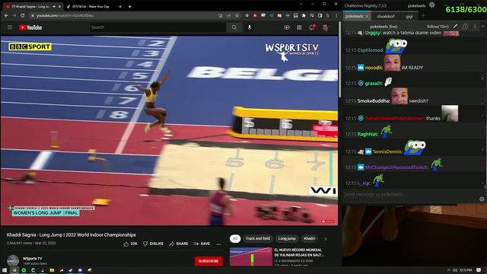Open WSports TV channel avatar
Screen dimensions: 487x274
click(13, 260)
